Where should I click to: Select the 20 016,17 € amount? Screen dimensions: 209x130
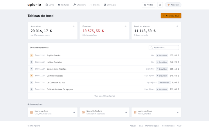click(41, 31)
